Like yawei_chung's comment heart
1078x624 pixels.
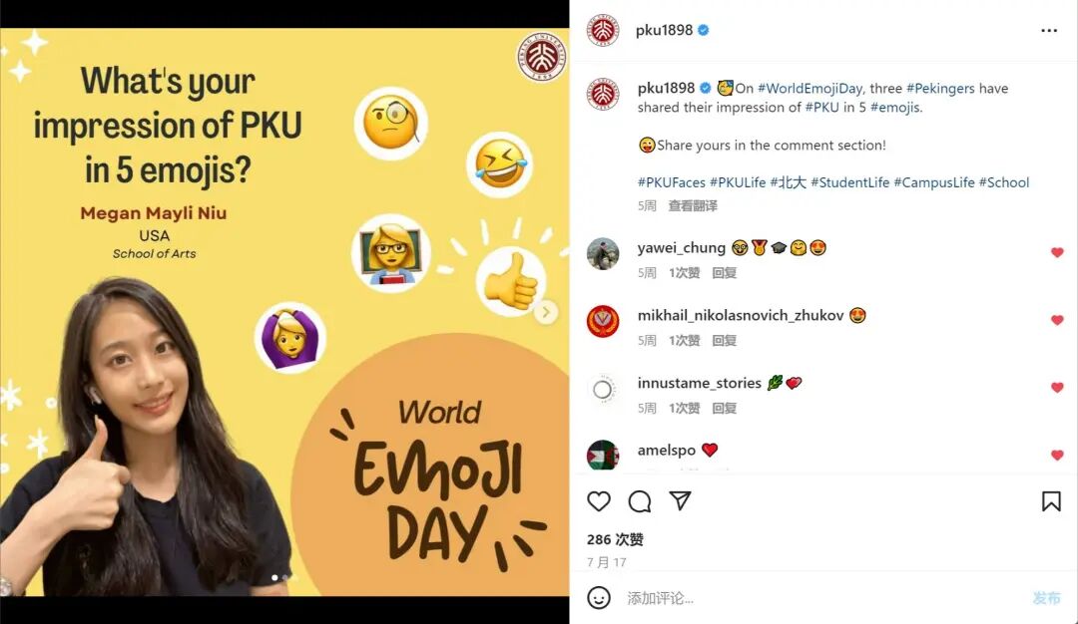[1057, 252]
